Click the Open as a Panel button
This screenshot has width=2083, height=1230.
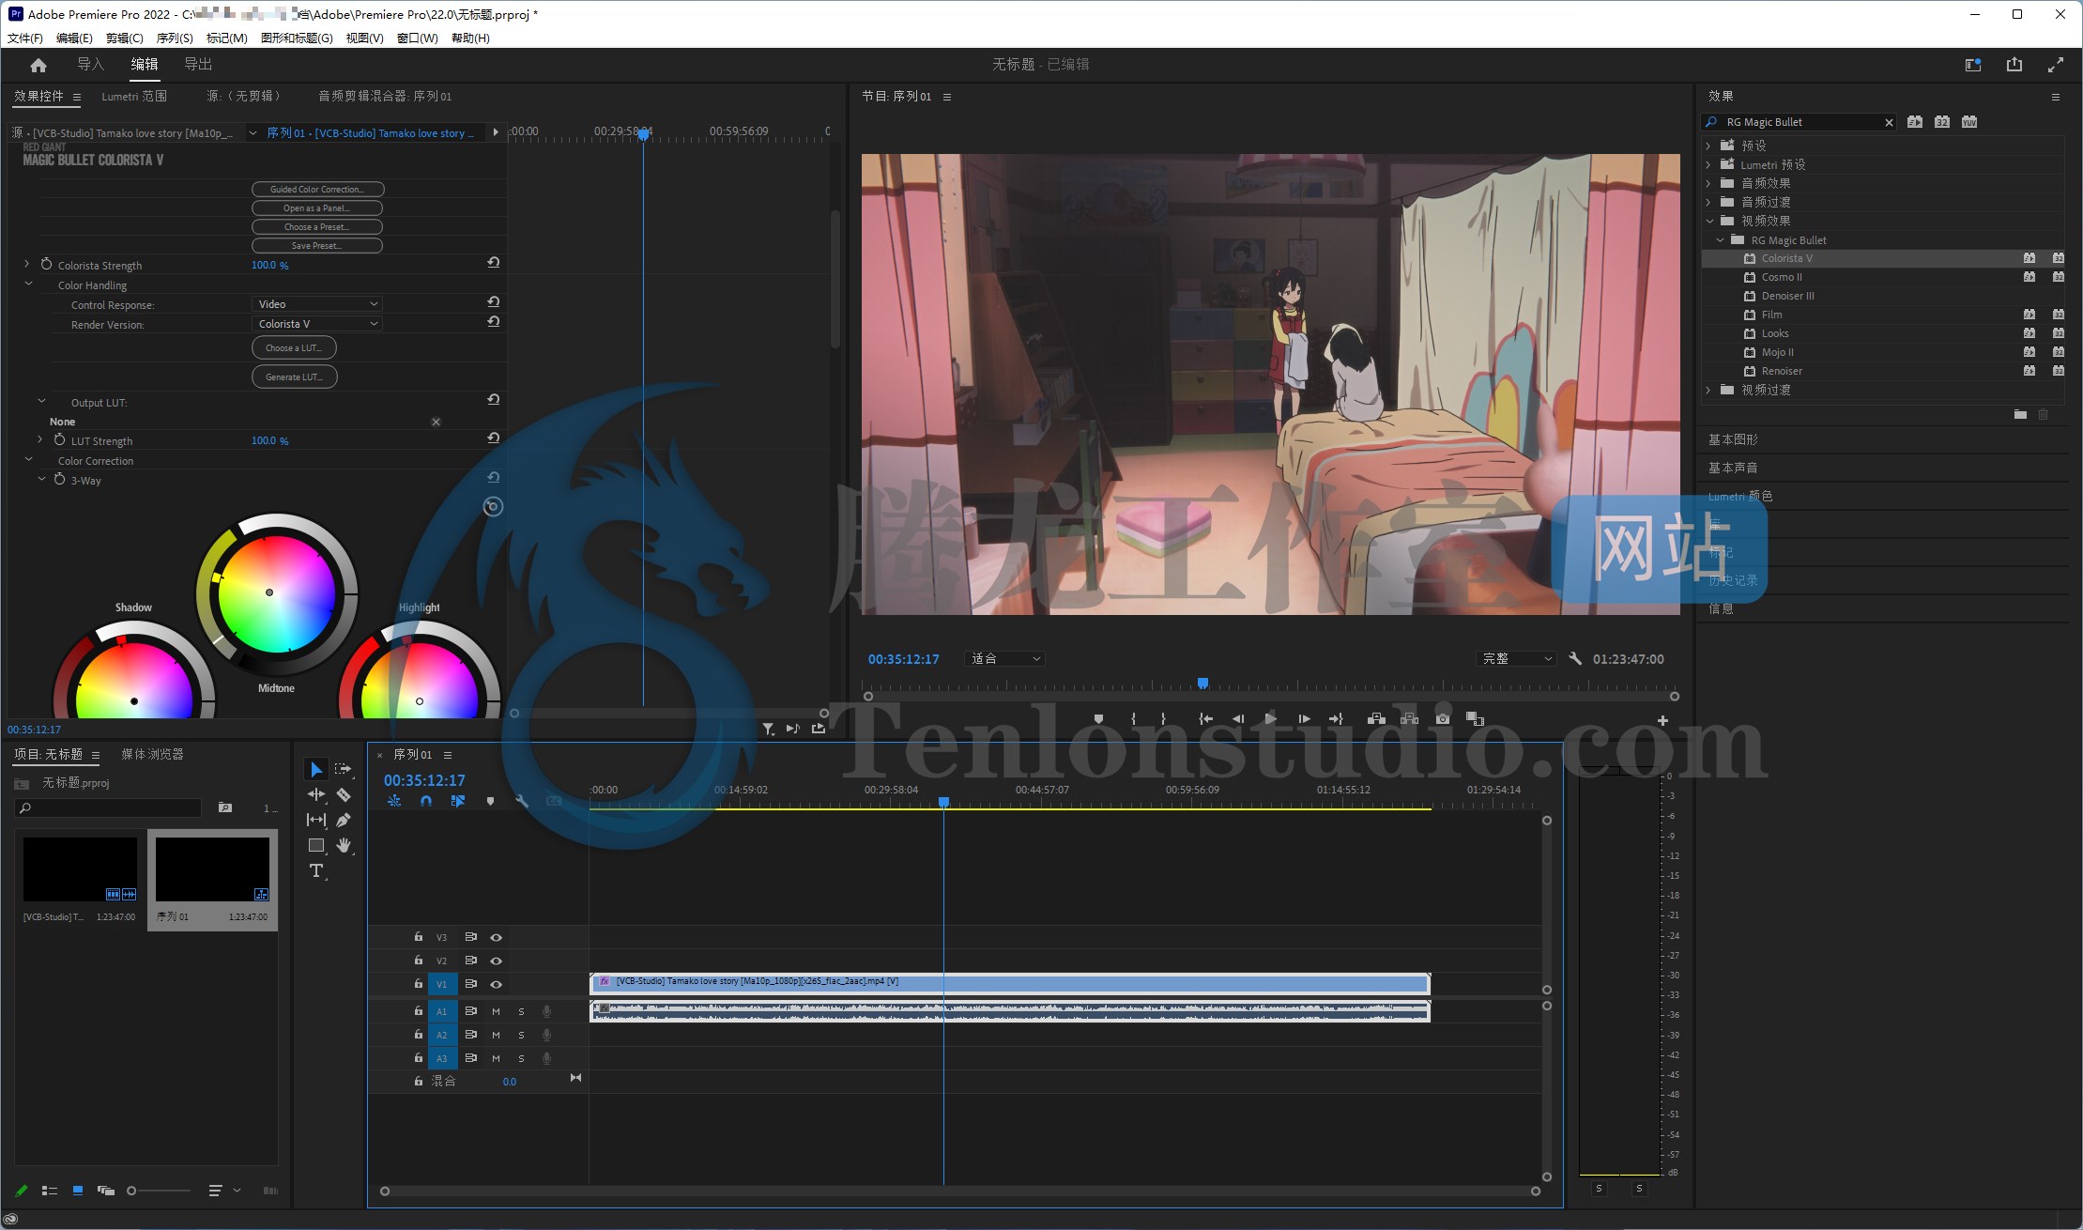(x=317, y=208)
